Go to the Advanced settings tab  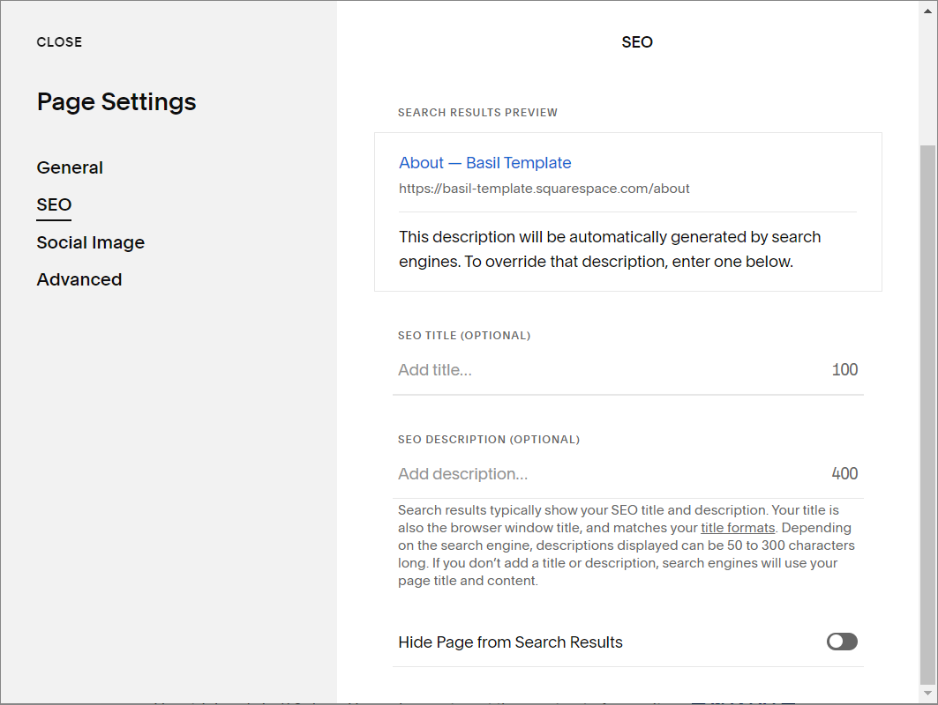click(79, 279)
